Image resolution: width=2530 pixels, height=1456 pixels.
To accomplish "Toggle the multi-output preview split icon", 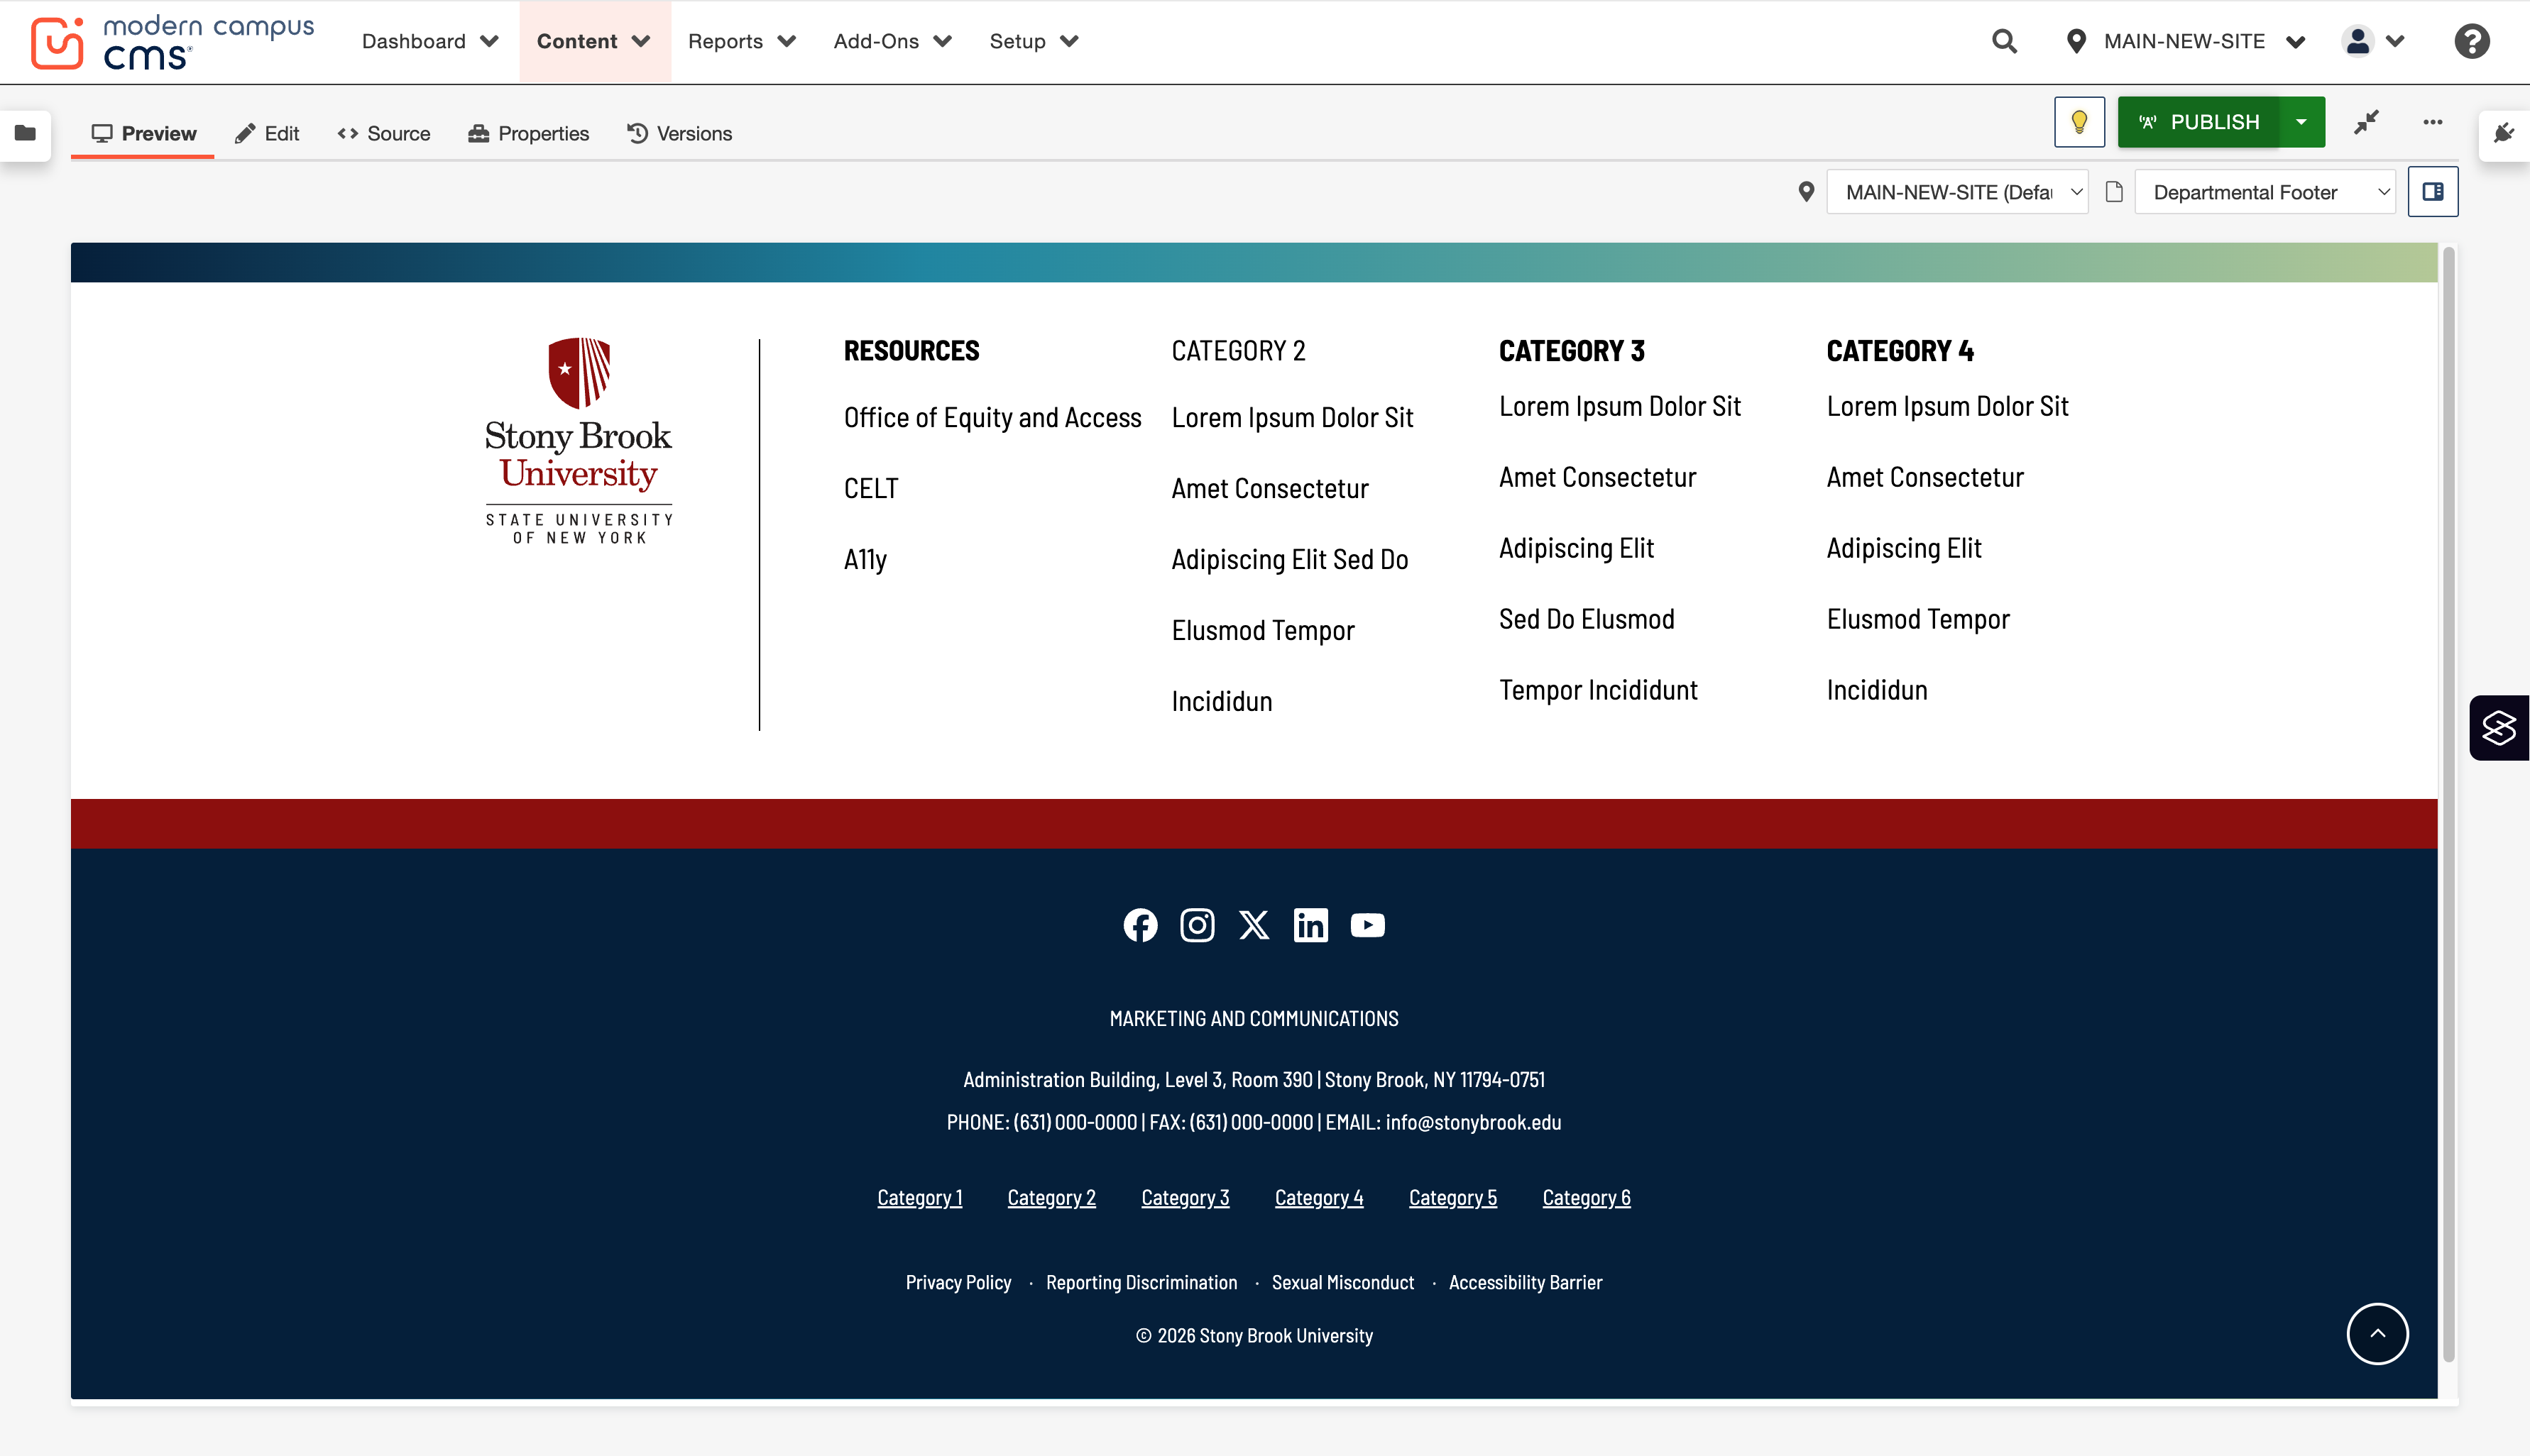I will point(2433,191).
